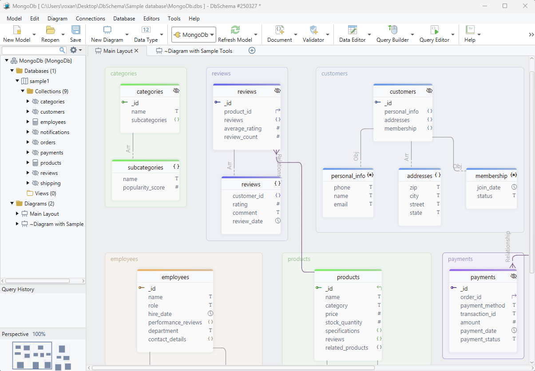Viewport: 535px width, 371px height.
Task: Switch to the ~Diagram with Sample Tools tab
Action: [194, 51]
